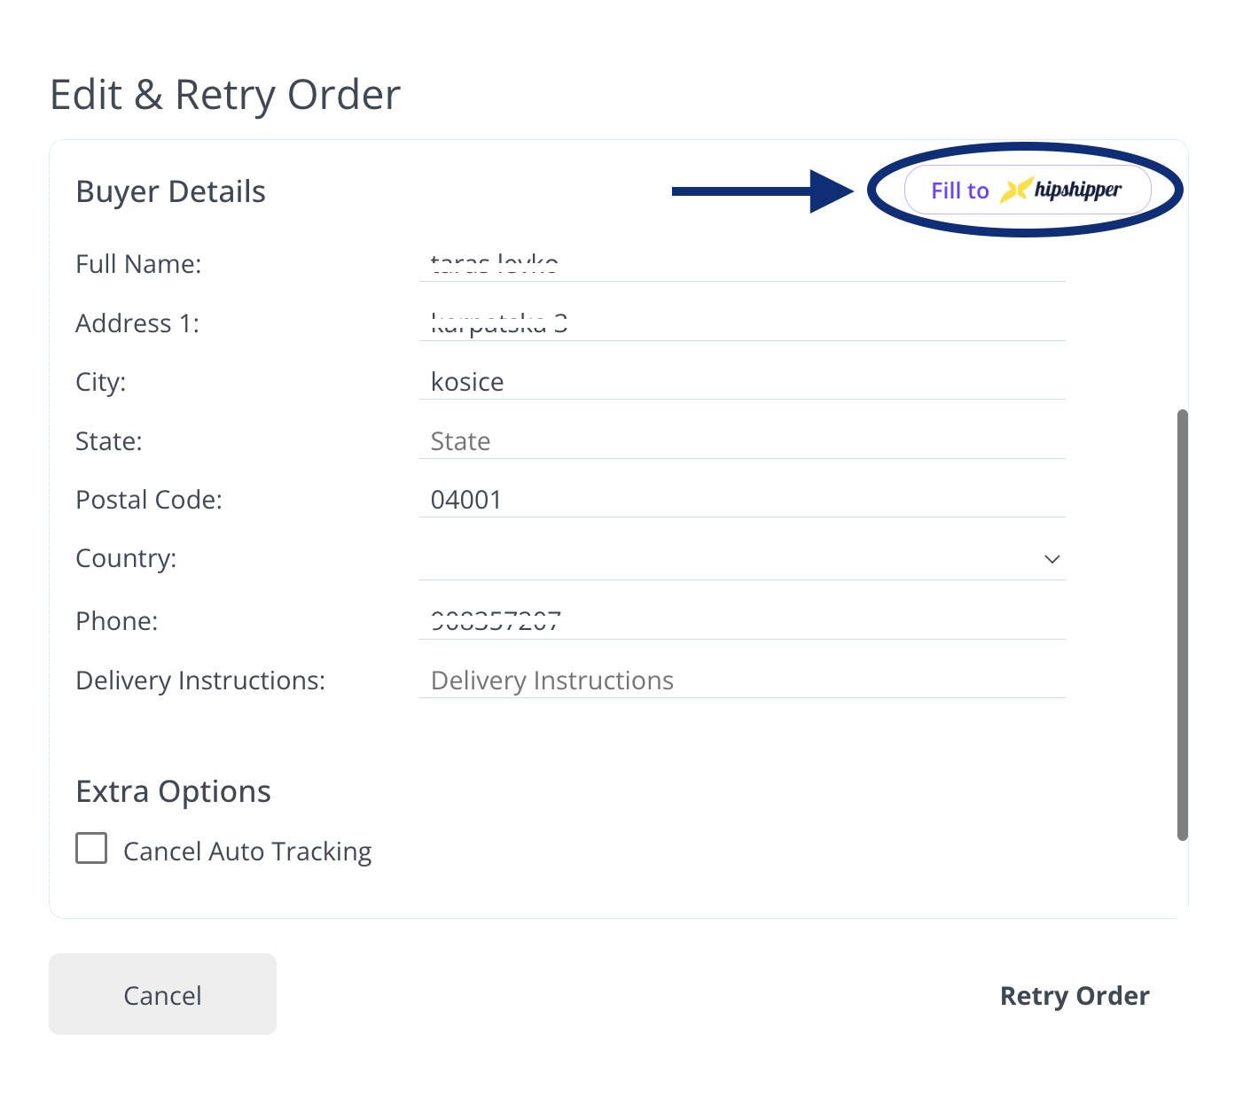Focus the Delivery Instructions text field
The width and height of the screenshot is (1243, 1120).
pyautogui.click(x=741, y=681)
